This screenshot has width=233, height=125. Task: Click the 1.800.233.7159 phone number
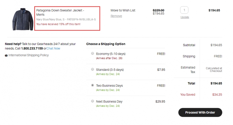32,49
